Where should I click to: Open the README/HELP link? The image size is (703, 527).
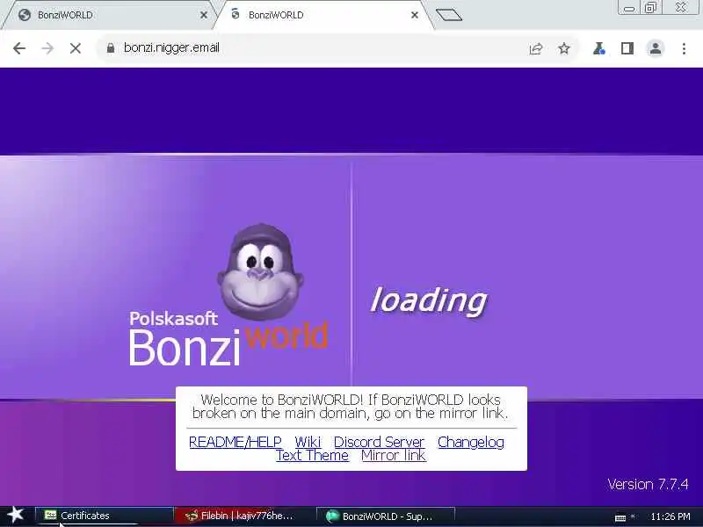click(236, 442)
